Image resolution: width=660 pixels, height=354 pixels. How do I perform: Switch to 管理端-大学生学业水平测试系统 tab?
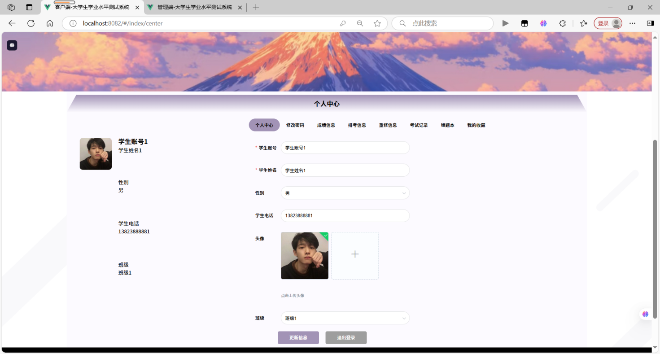pos(195,8)
